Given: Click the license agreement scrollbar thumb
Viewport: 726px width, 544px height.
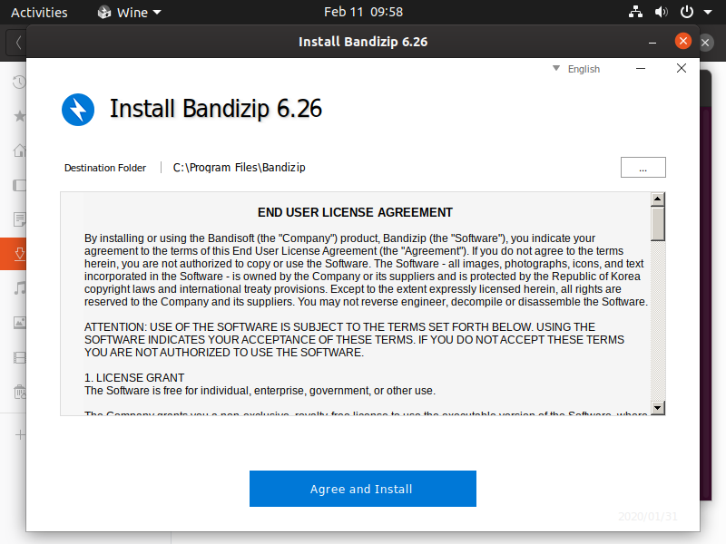Looking at the screenshot, I should [658, 222].
